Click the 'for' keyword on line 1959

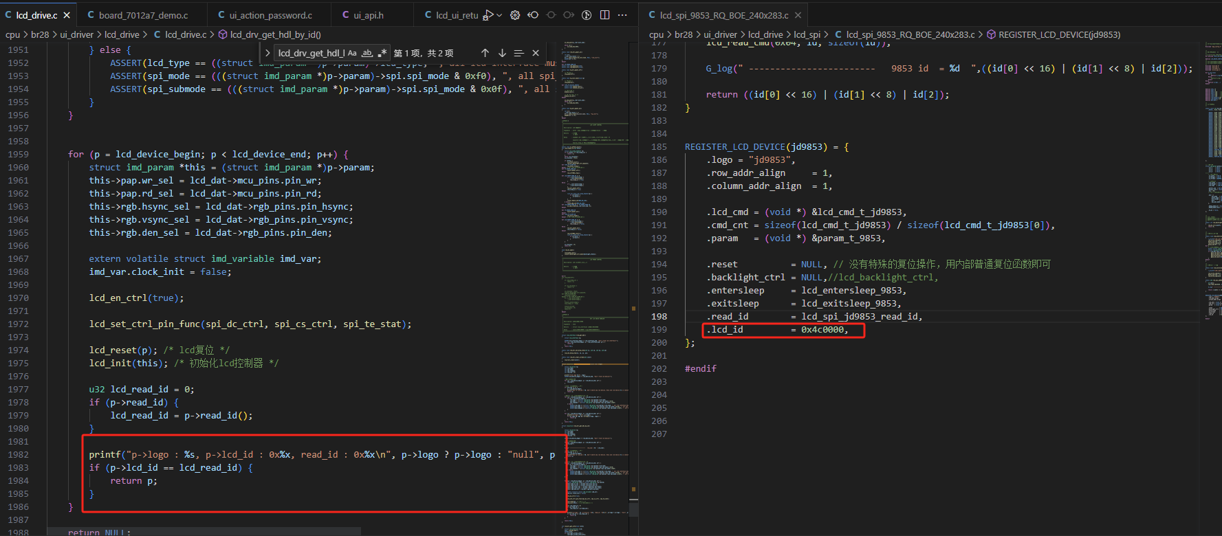76,155
